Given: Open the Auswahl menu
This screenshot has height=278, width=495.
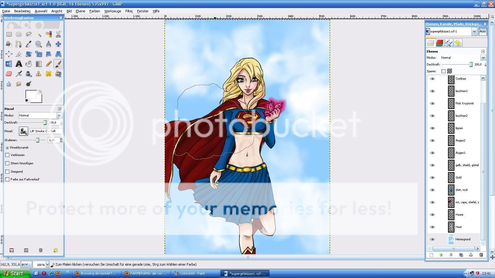Looking at the screenshot, I should pyautogui.click(x=41, y=11).
